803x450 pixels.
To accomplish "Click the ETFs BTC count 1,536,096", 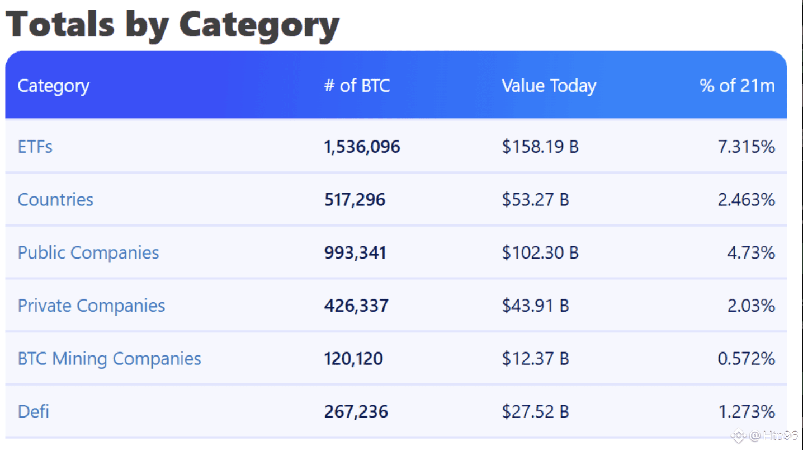I will point(362,147).
